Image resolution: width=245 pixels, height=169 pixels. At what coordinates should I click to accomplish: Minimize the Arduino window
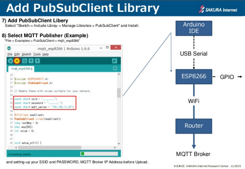pyautogui.click(x=101, y=48)
